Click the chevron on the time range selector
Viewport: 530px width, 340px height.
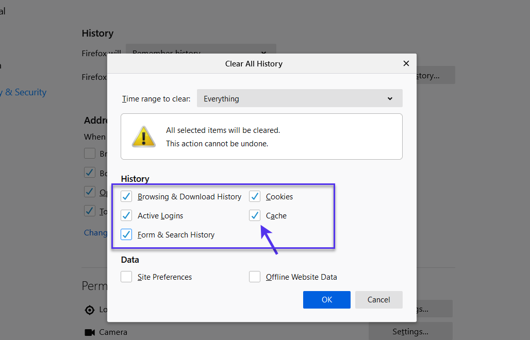390,98
